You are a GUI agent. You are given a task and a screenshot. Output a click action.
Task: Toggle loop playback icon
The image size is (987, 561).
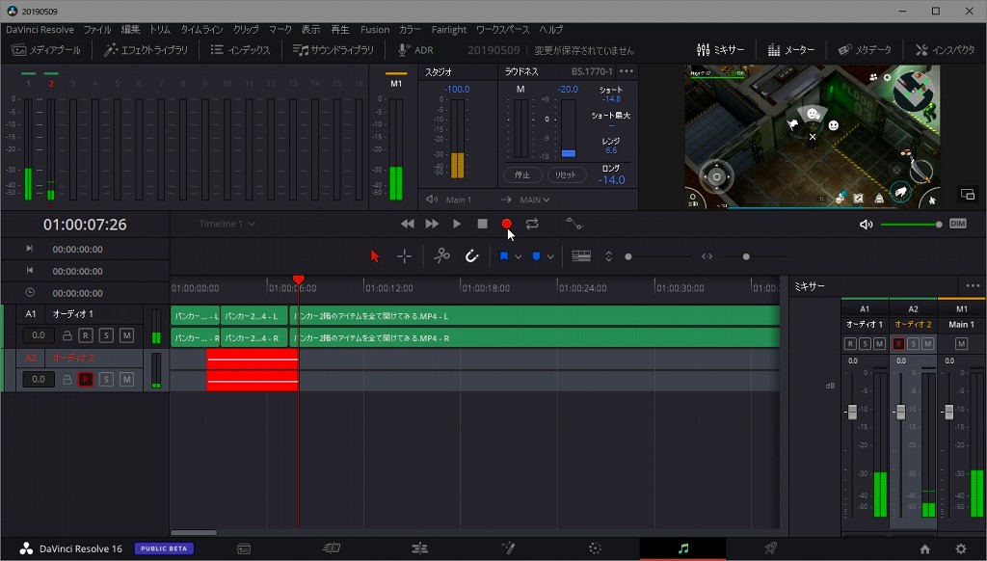click(x=532, y=224)
